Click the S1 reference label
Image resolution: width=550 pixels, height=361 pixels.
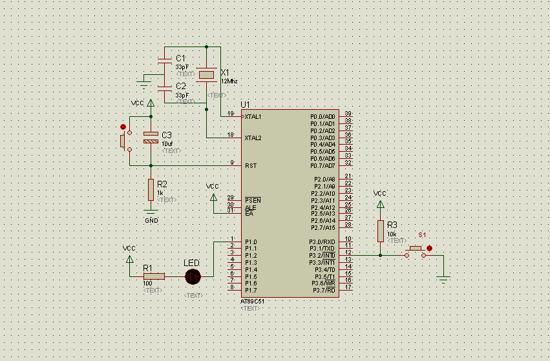422,235
